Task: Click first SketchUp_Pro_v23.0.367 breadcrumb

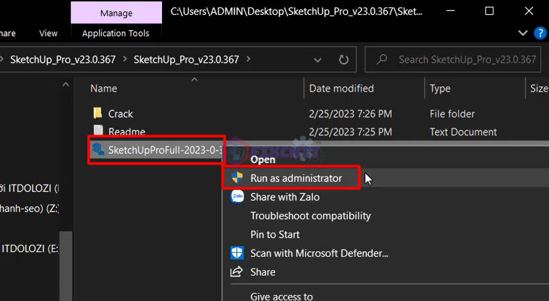Action: [x=63, y=60]
